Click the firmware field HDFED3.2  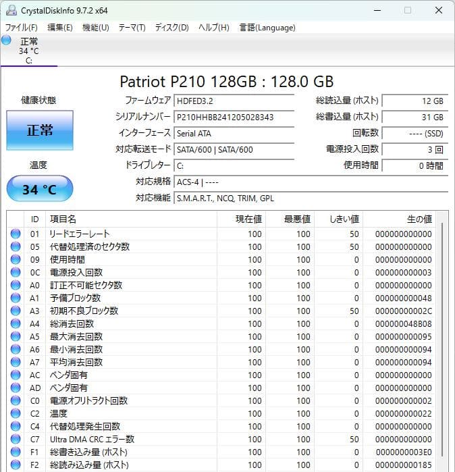click(x=234, y=101)
